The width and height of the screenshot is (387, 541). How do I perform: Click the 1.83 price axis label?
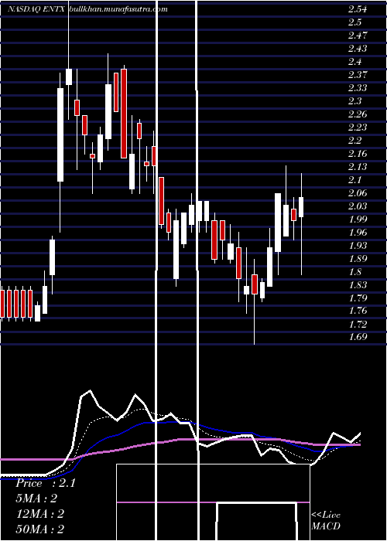(x=358, y=285)
